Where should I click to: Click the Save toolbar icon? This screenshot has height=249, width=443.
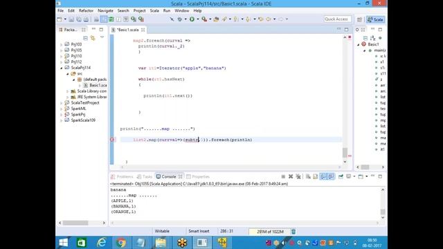click(71, 19)
